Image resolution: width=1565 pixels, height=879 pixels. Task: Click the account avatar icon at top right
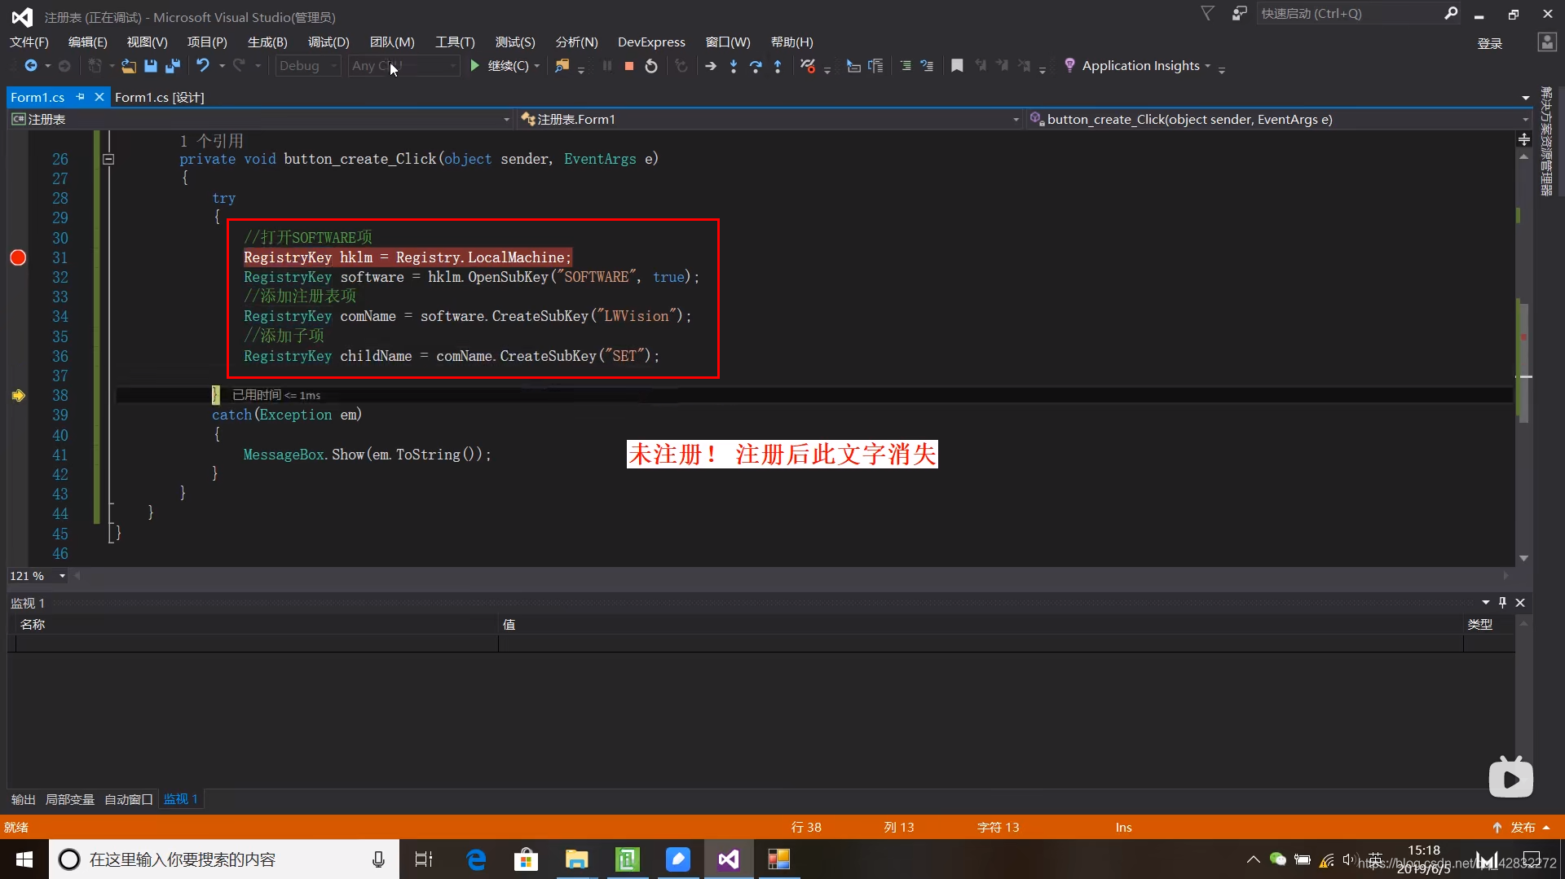1547,42
